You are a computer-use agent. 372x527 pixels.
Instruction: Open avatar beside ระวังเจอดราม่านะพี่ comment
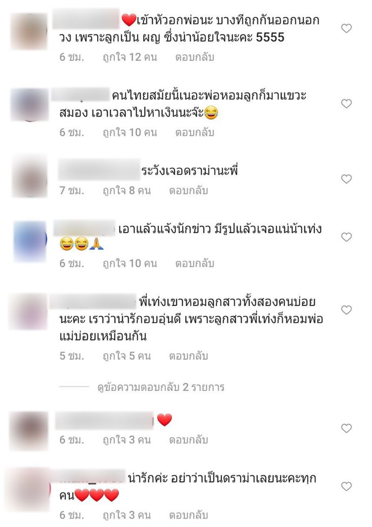click(30, 176)
